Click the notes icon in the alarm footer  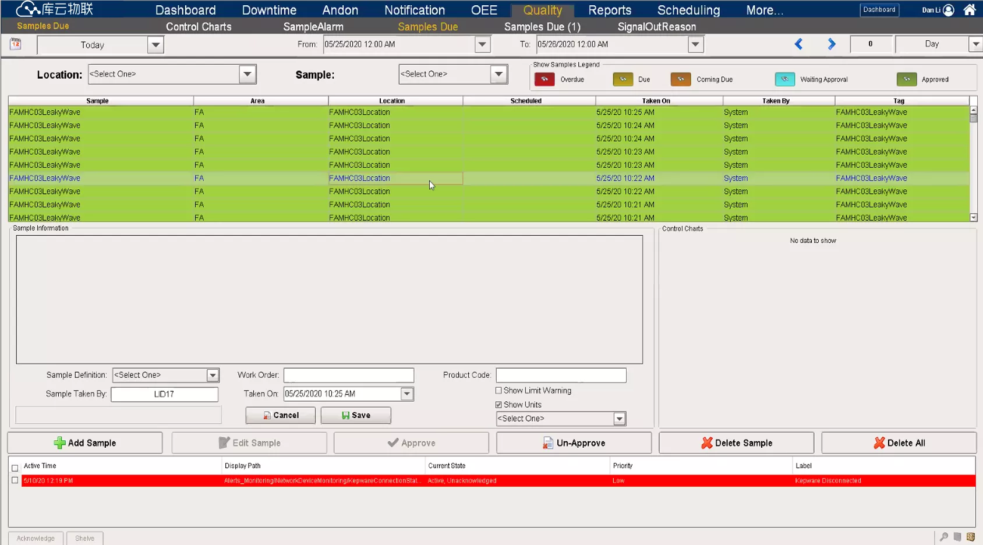pos(957,537)
